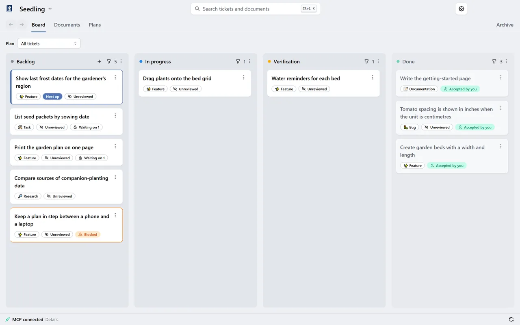Open the Verification column options menu
The width and height of the screenshot is (520, 325).
pos(378,62)
